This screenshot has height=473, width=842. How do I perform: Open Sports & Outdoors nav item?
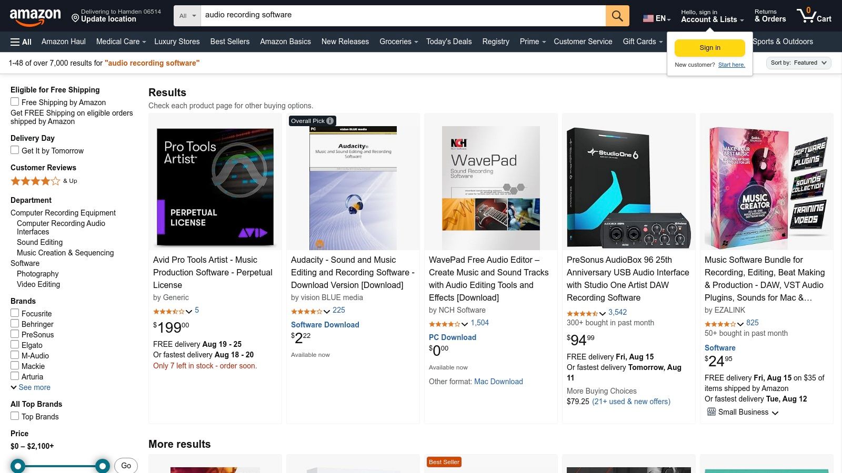point(783,42)
